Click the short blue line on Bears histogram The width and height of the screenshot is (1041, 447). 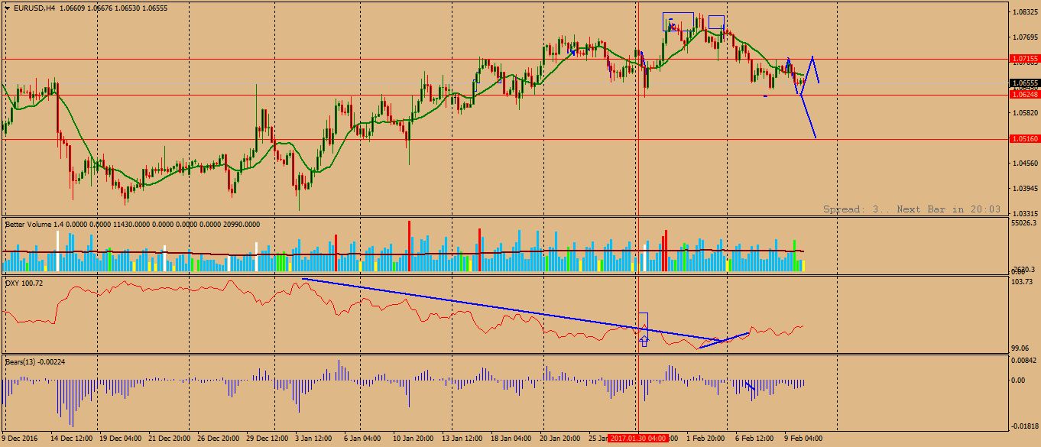(751, 387)
